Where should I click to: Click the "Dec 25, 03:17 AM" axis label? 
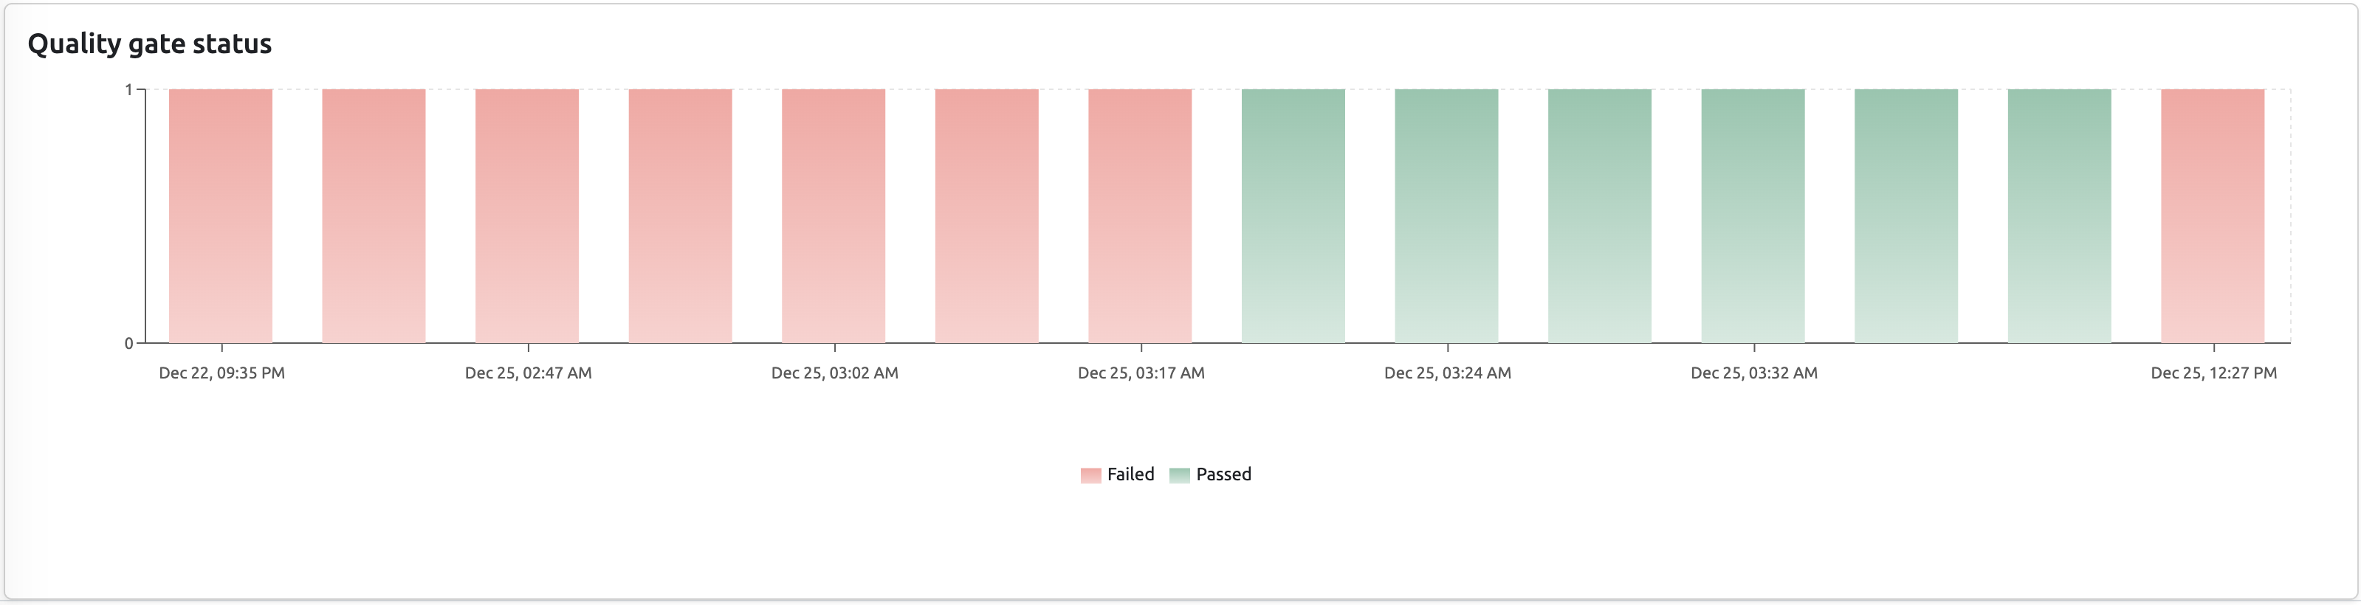tap(1141, 373)
